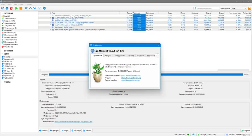The width and height of the screenshot is (252, 136).
Task: Switch to the Лицензия tab
Action: click(140, 56)
